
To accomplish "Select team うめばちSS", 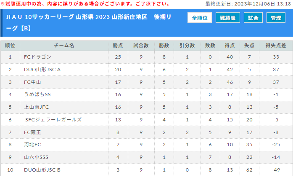I will click(37, 94).
